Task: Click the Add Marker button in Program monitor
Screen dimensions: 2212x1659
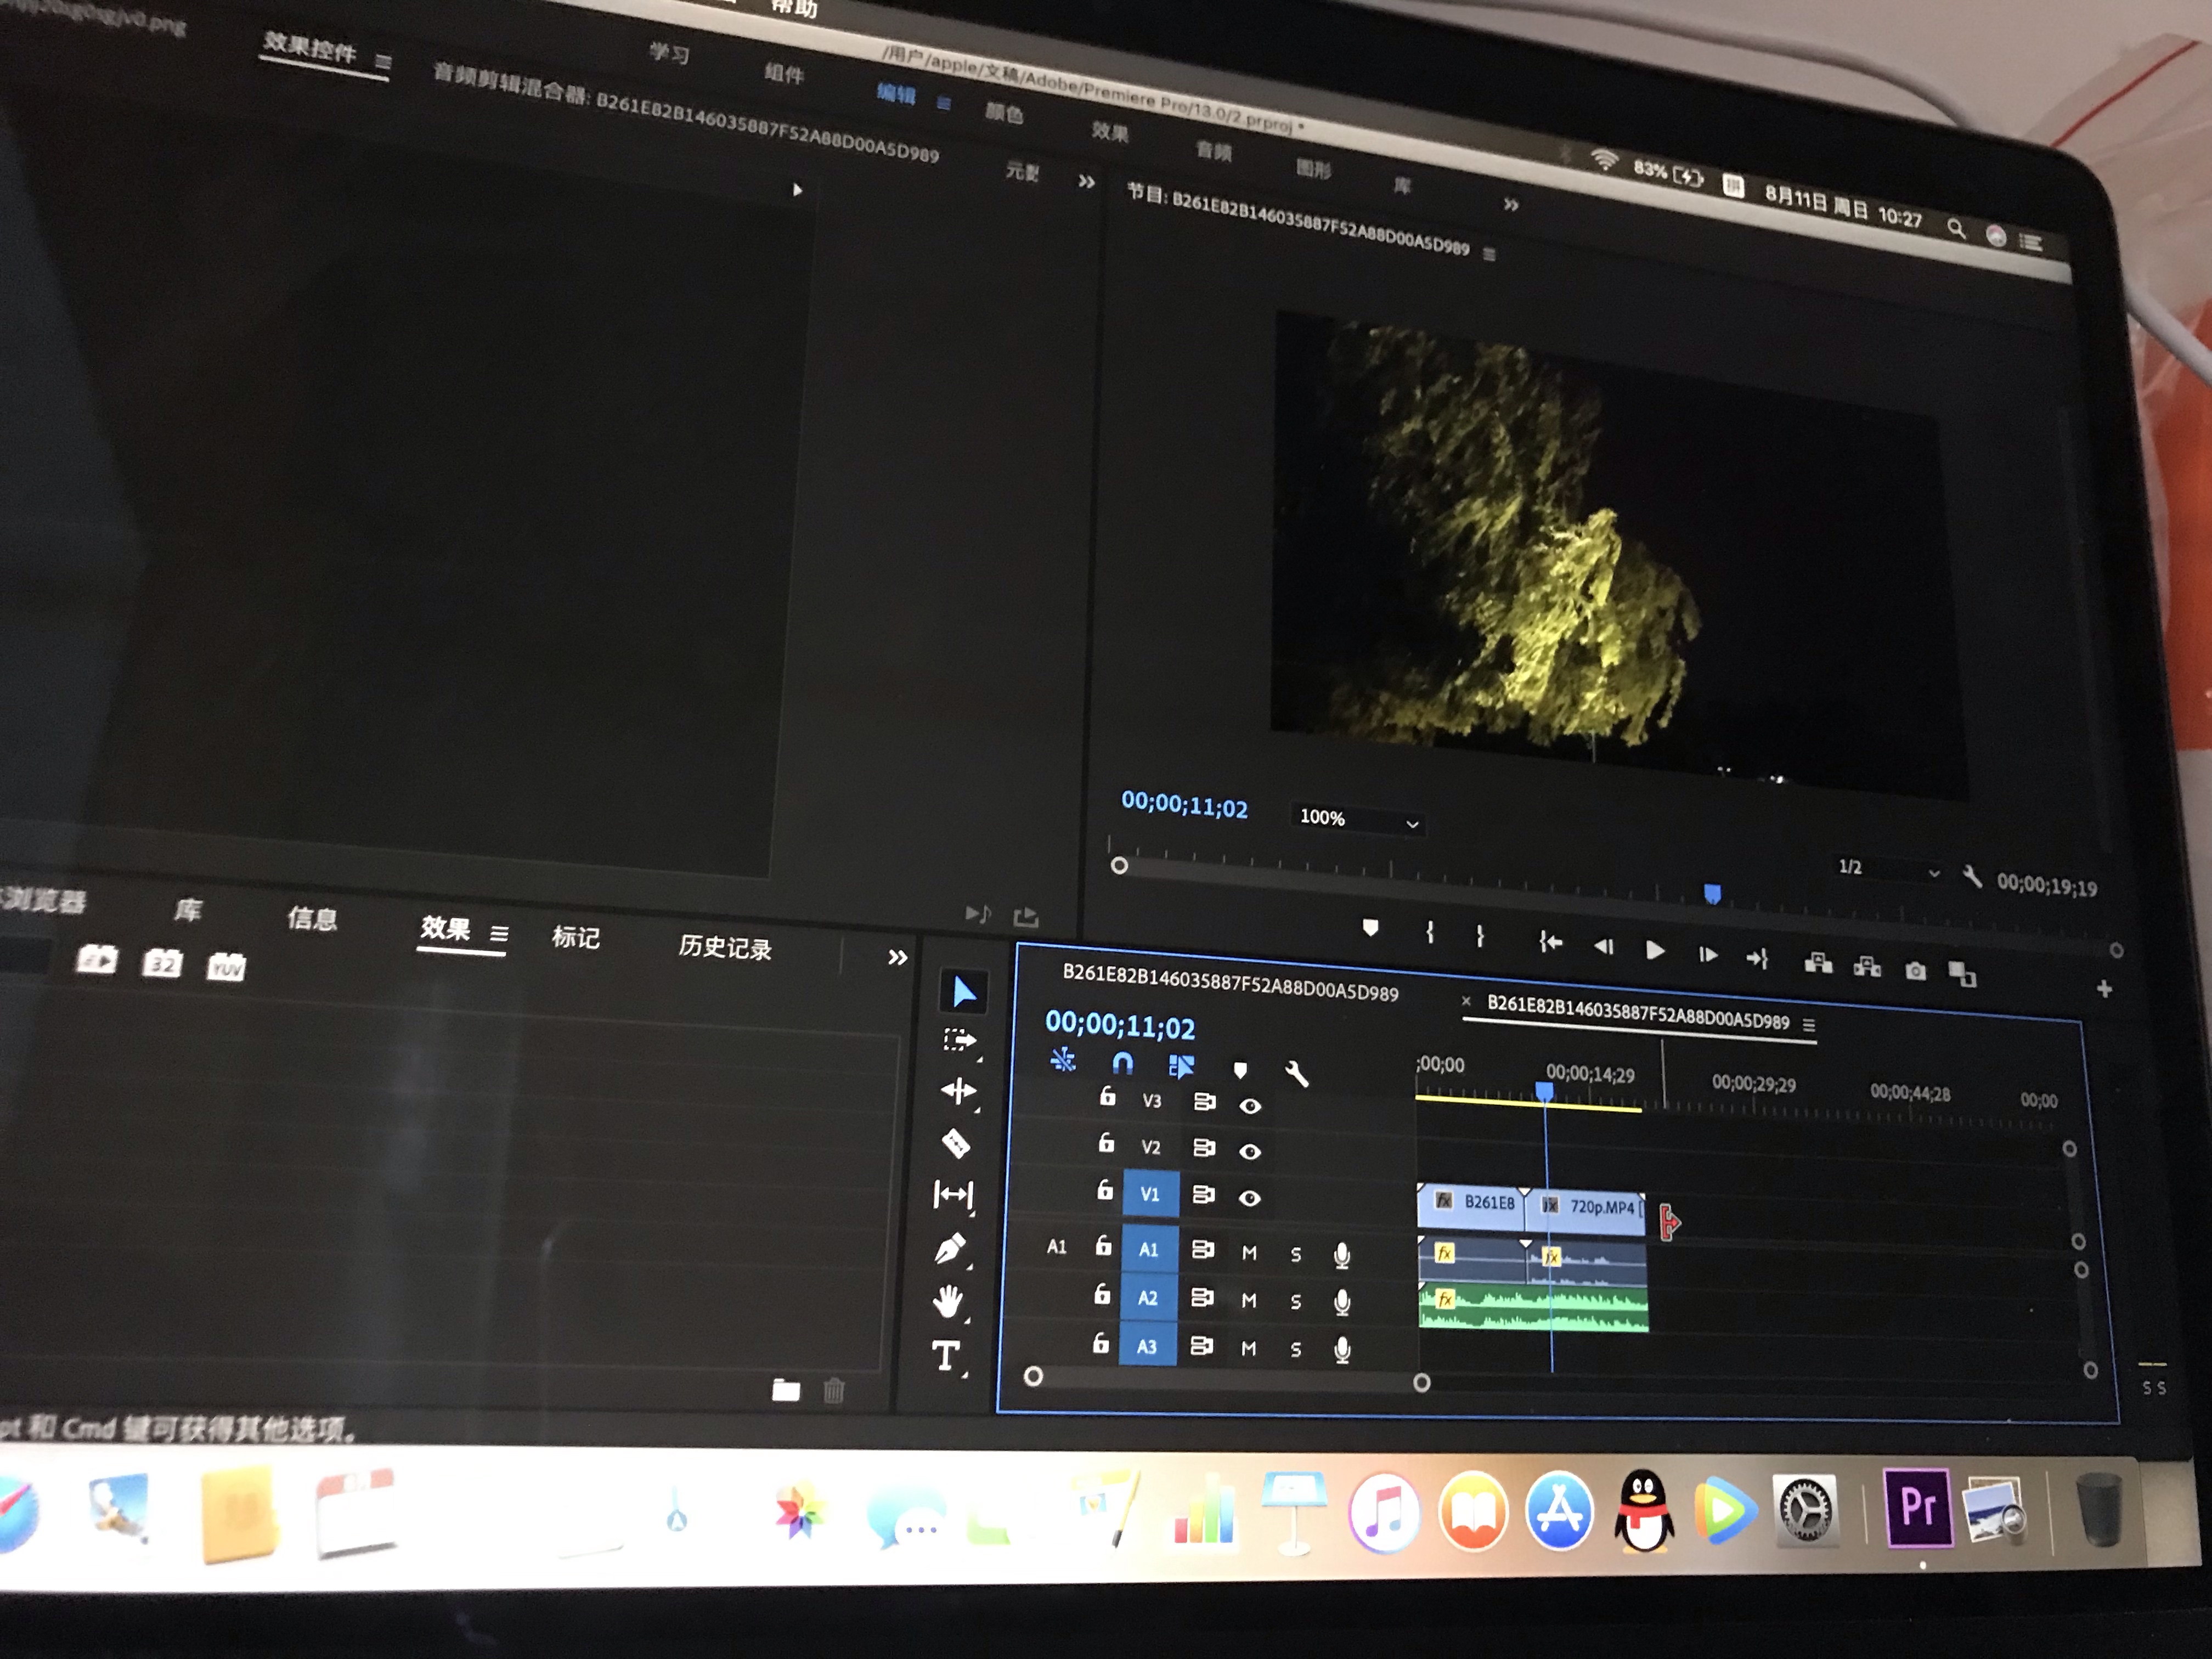Action: [x=1370, y=928]
